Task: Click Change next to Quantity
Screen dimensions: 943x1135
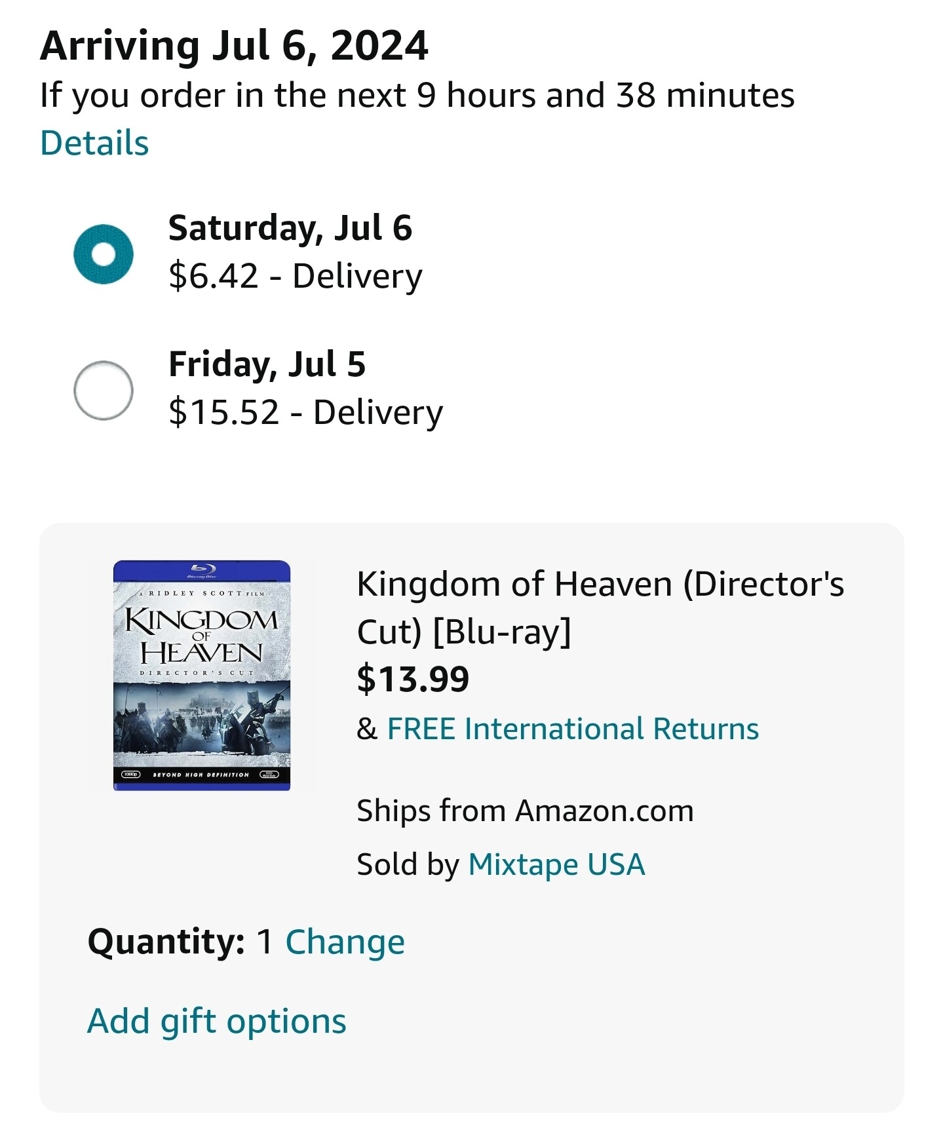Action: [x=345, y=942]
